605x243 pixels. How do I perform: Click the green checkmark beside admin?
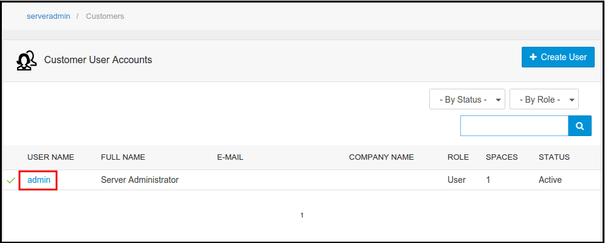click(11, 180)
